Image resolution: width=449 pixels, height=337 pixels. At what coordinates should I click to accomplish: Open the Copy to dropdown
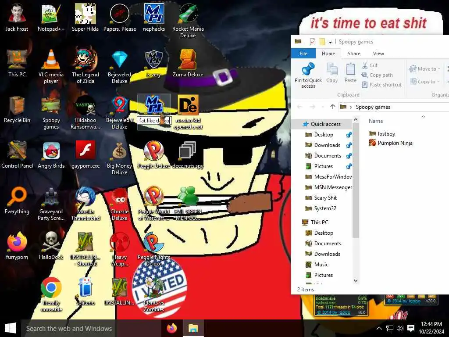point(425,81)
